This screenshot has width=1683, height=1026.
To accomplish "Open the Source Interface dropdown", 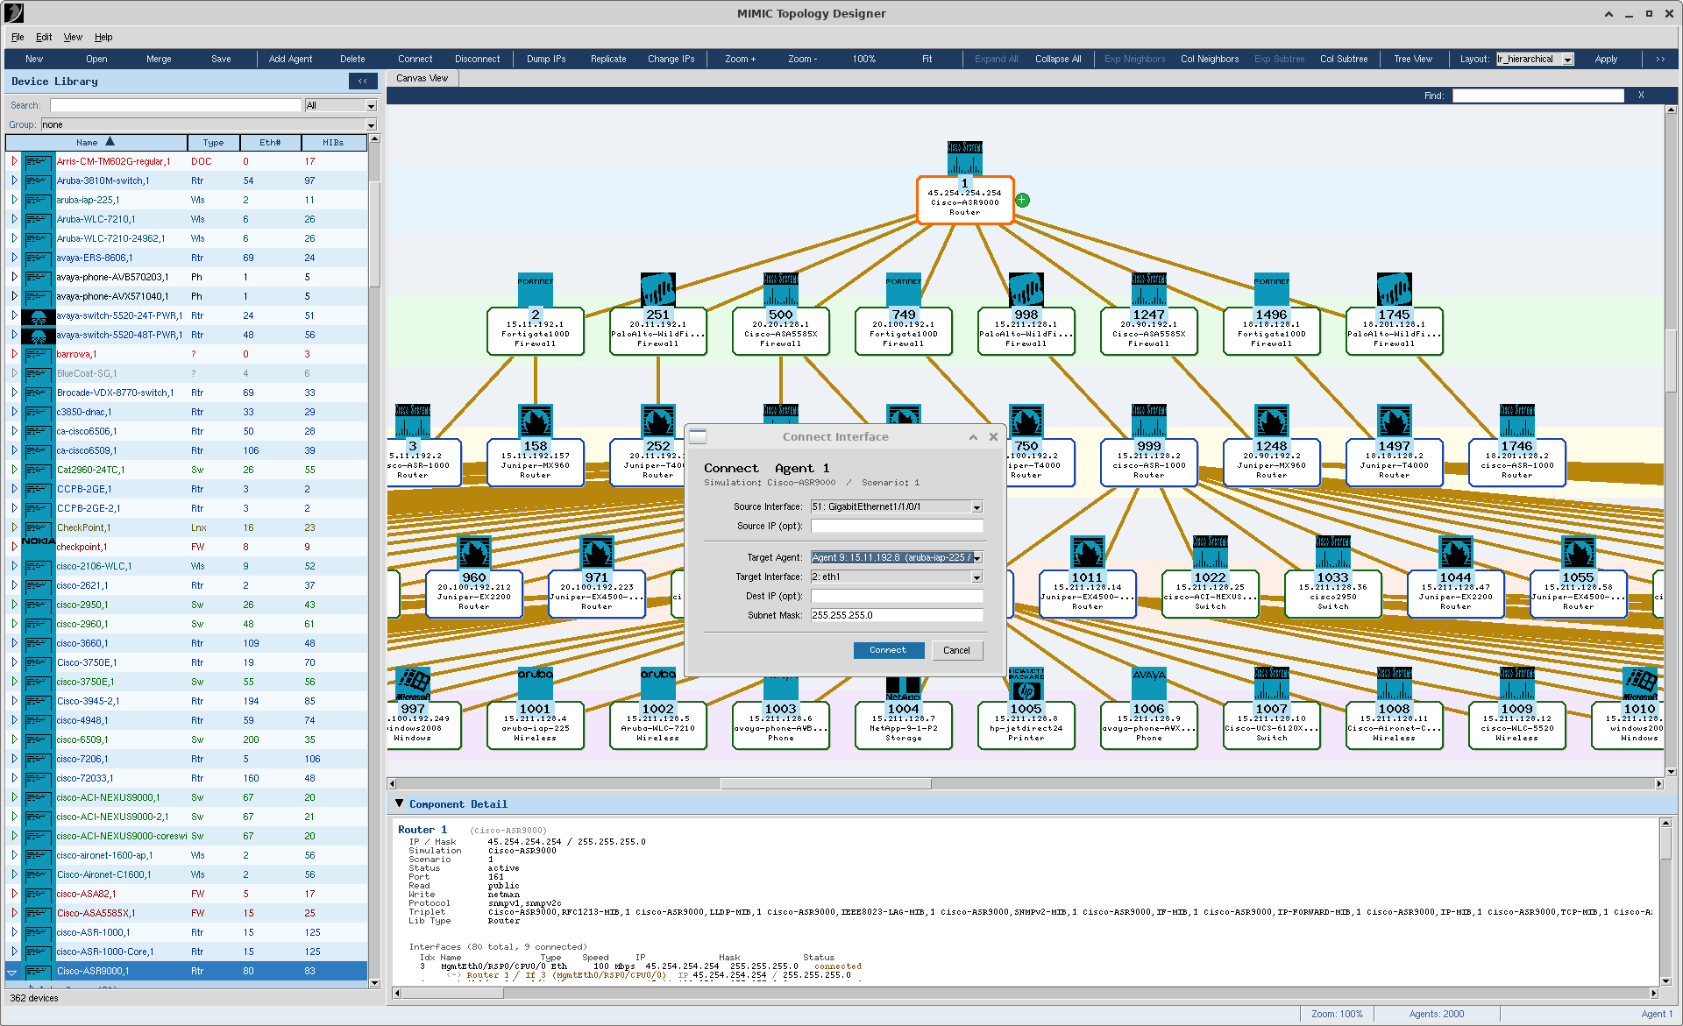I will (976, 507).
